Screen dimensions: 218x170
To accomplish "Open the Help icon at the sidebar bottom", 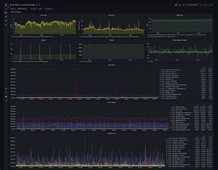I will coord(6,101).
